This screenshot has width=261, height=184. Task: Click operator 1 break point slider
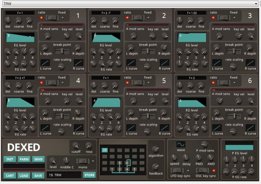point(62,51)
